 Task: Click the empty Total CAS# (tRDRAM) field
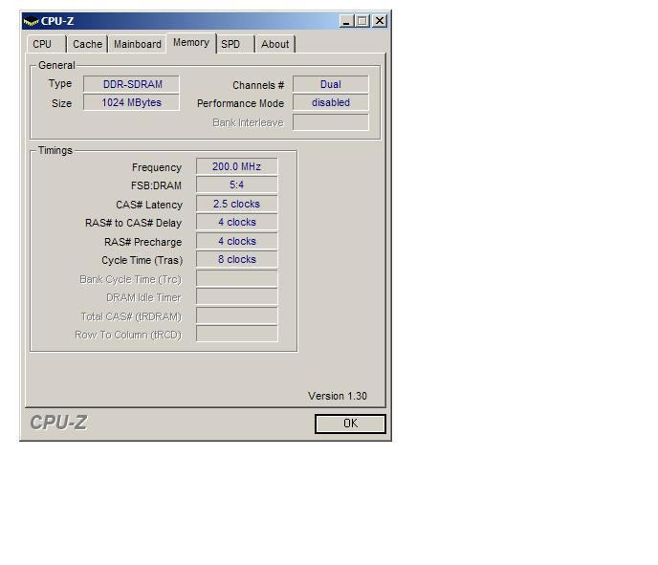[236, 315]
